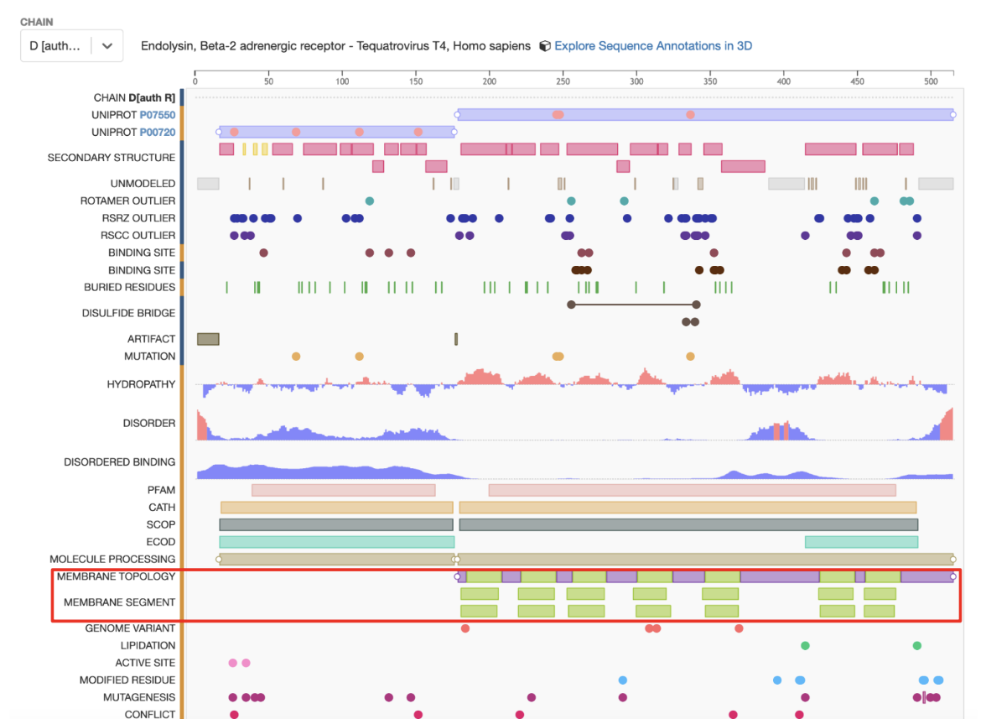Select the leftmost GENOME VARIANT red marker
This screenshot has height=719, width=981.
(x=465, y=628)
